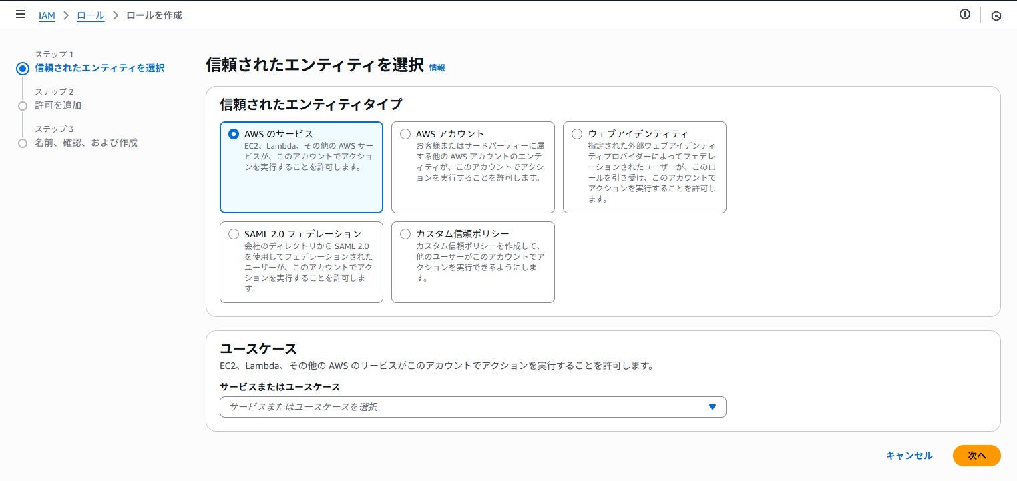Click the サービスまたはユースケースを選択 field
The image size is (1017, 481).
(x=461, y=407)
